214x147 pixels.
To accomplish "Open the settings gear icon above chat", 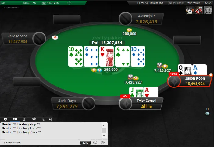I will 5,119.
